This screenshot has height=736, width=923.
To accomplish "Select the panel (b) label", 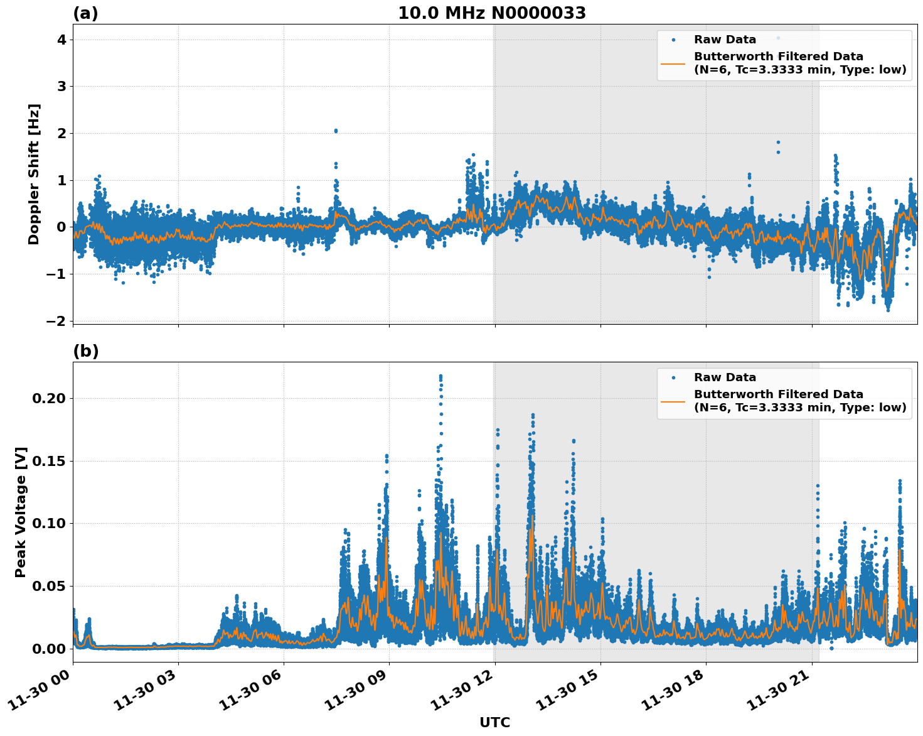I will pyautogui.click(x=86, y=350).
